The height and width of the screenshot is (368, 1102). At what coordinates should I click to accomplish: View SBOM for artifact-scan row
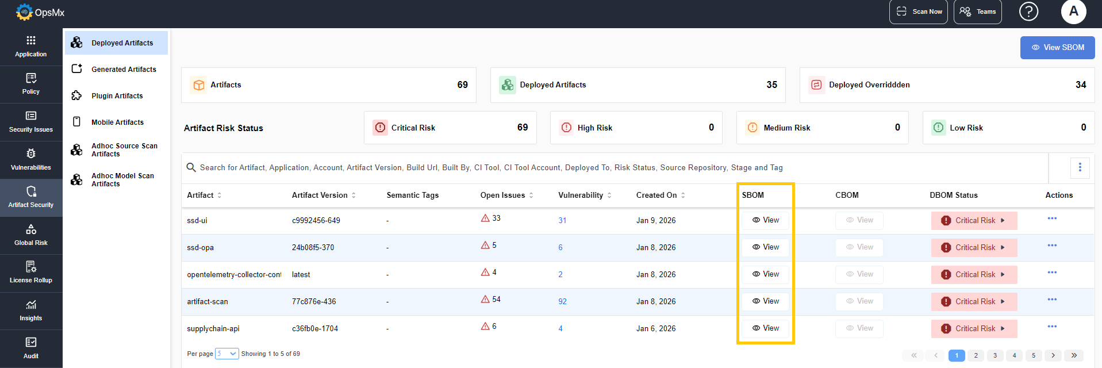click(x=766, y=301)
